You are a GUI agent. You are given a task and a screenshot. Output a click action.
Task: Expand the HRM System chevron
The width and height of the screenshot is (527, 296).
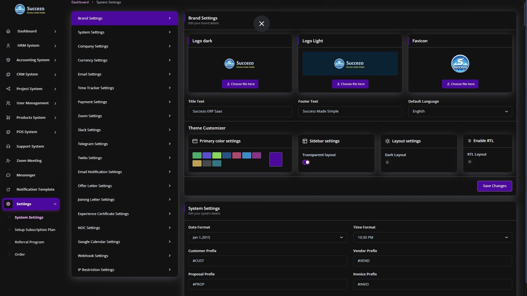pos(55,46)
